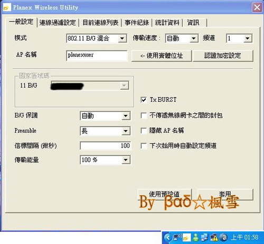Viewport: 264px width, 244px height.
Task: Open the wireless network tray icon
Action: [177, 238]
